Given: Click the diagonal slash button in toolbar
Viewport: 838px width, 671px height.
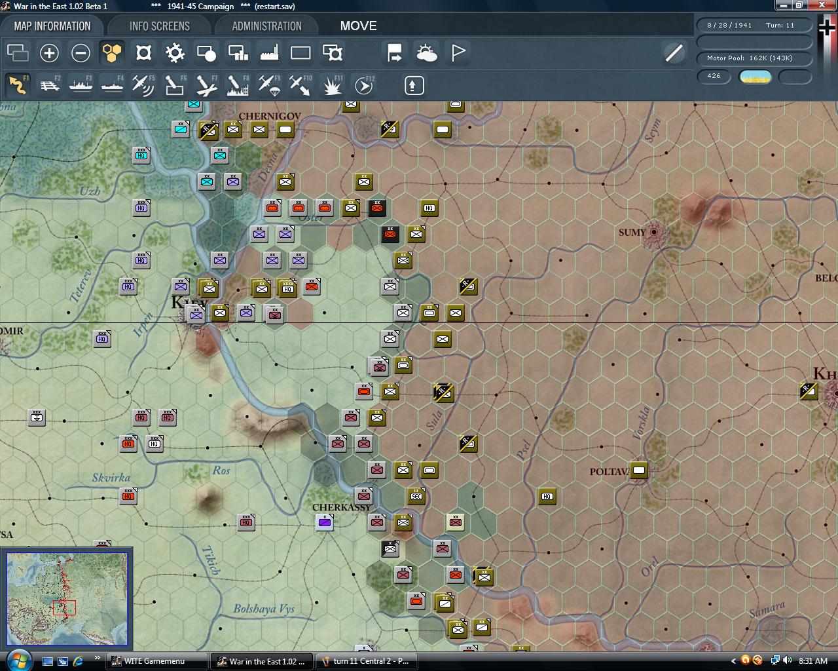Looking at the screenshot, I should tap(674, 53).
